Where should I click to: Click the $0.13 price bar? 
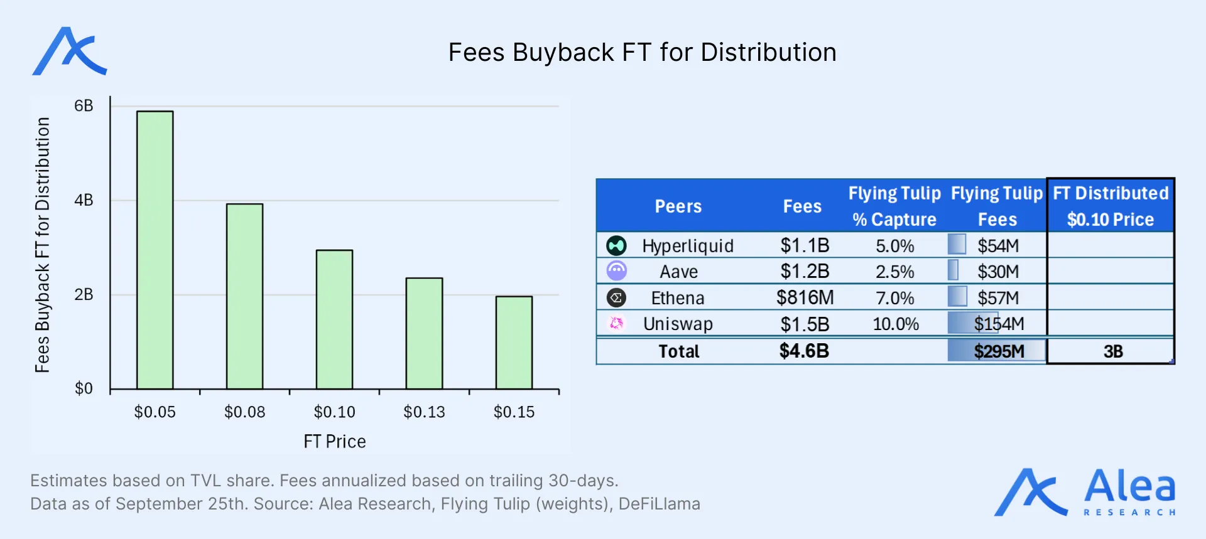(424, 333)
